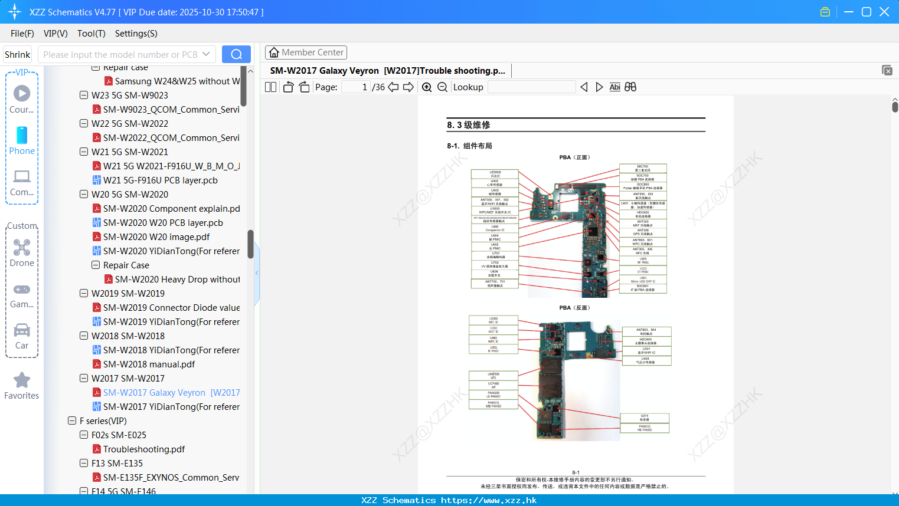Collapse the W21 5G SM-W2021 node

point(84,152)
